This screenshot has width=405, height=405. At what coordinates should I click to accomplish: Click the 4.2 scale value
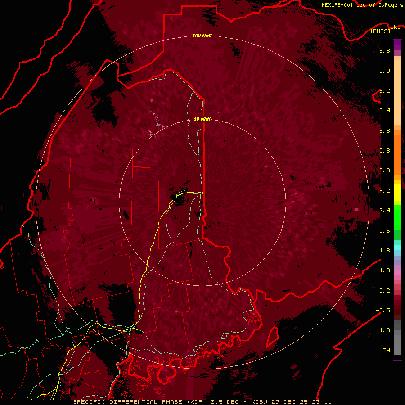[x=385, y=191]
